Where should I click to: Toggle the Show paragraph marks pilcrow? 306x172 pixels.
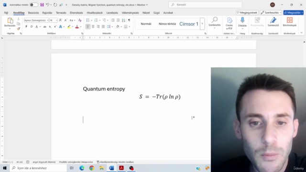129,20
